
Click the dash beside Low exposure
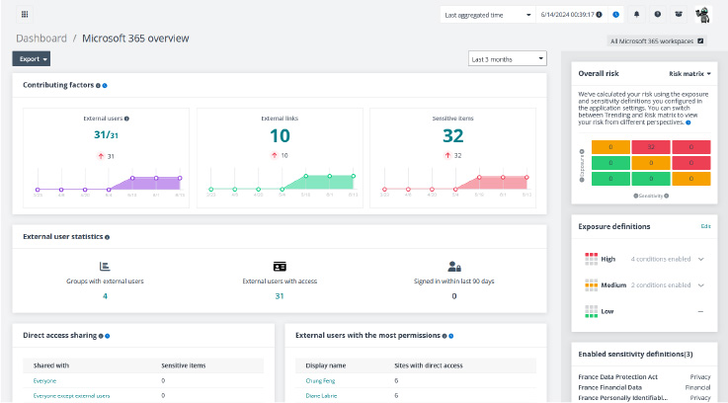coord(700,311)
